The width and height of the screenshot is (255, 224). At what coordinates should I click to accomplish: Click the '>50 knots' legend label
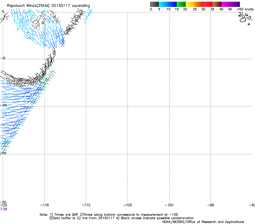point(245,9)
